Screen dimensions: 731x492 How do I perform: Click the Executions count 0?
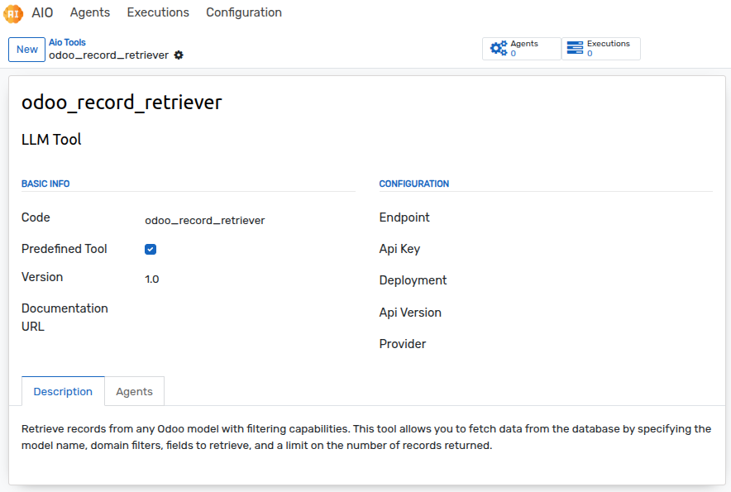(590, 54)
